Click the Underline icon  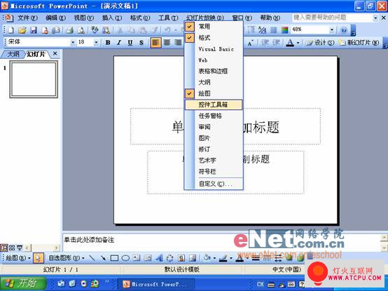[x=130, y=43]
